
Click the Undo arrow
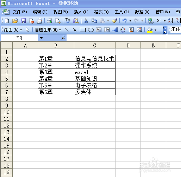(x=125, y=21)
